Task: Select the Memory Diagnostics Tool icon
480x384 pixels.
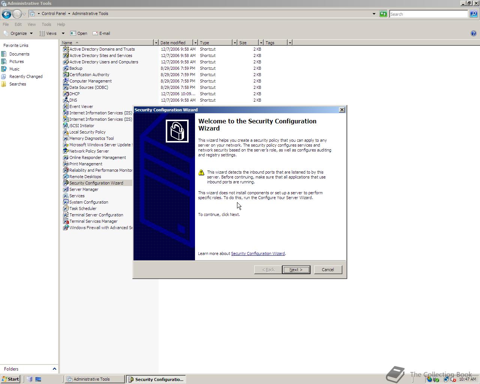Action: (66, 138)
